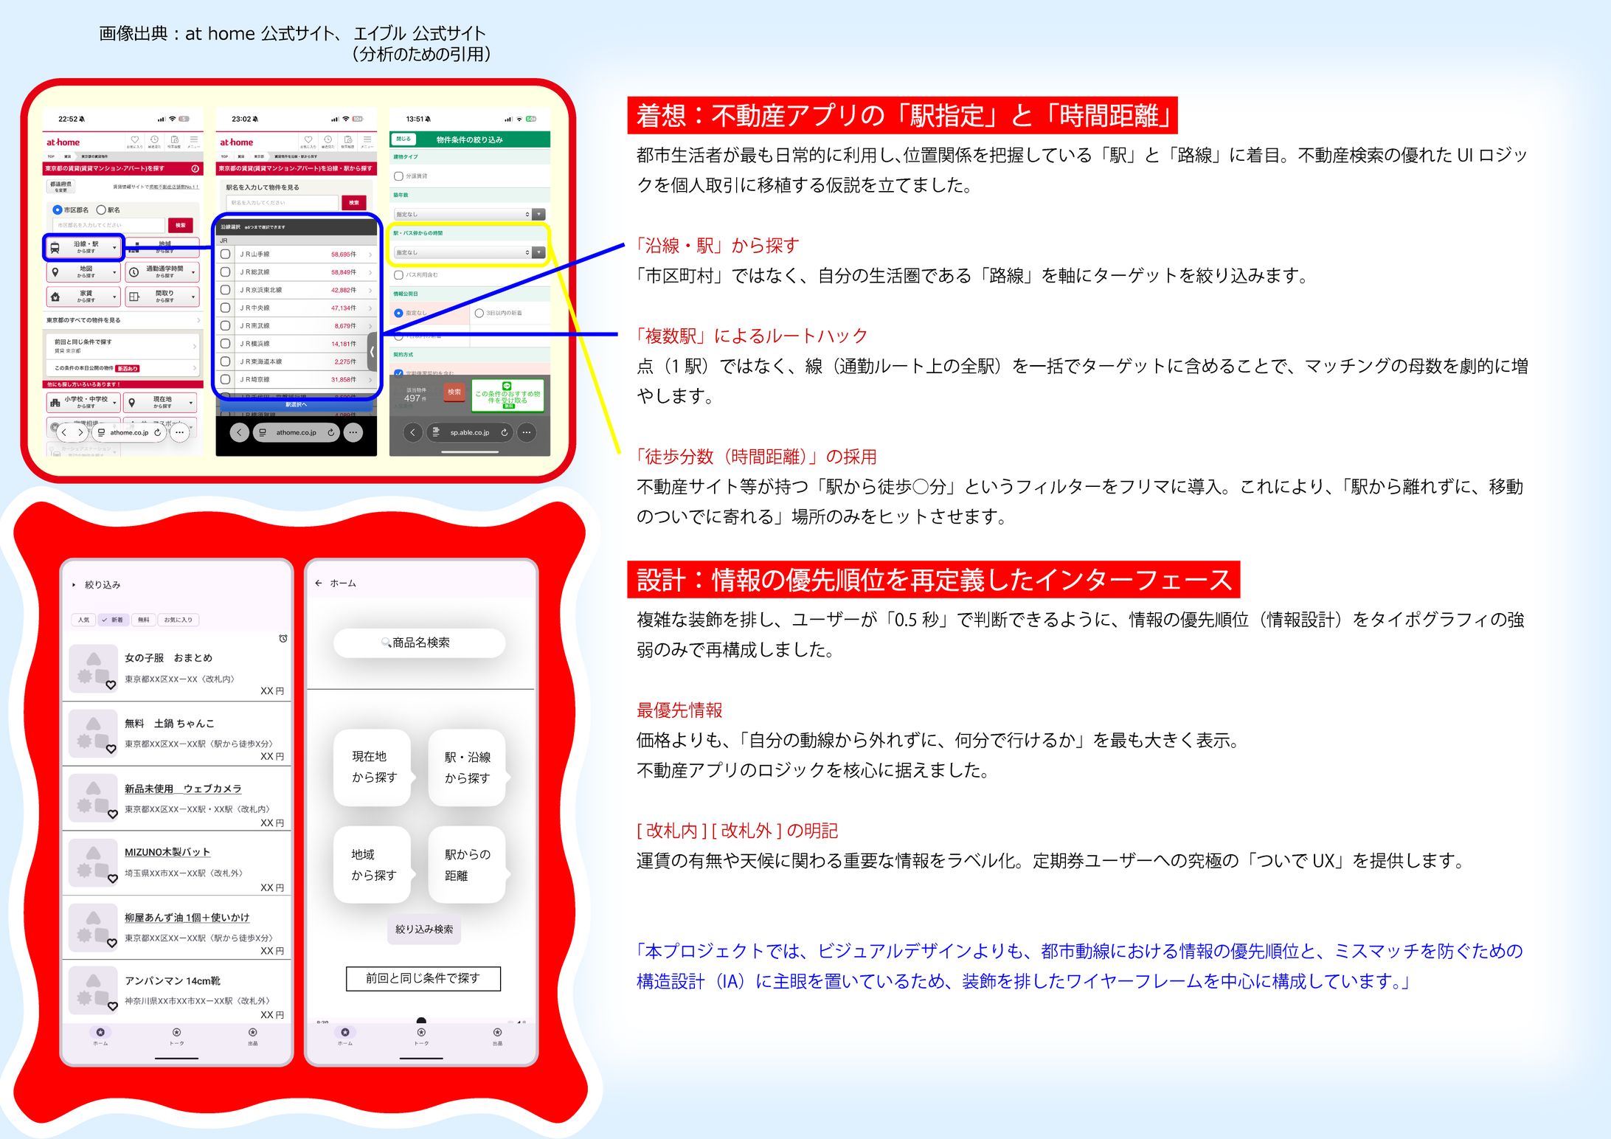This screenshot has width=1611, height=1139.
Task: Click browser back button in 23:02 screen
Action: click(239, 433)
